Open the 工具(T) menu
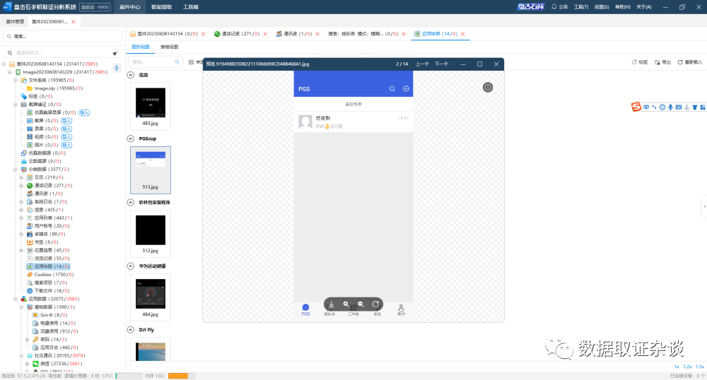Image resolution: width=707 pixels, height=380 pixels. pyautogui.click(x=580, y=6)
